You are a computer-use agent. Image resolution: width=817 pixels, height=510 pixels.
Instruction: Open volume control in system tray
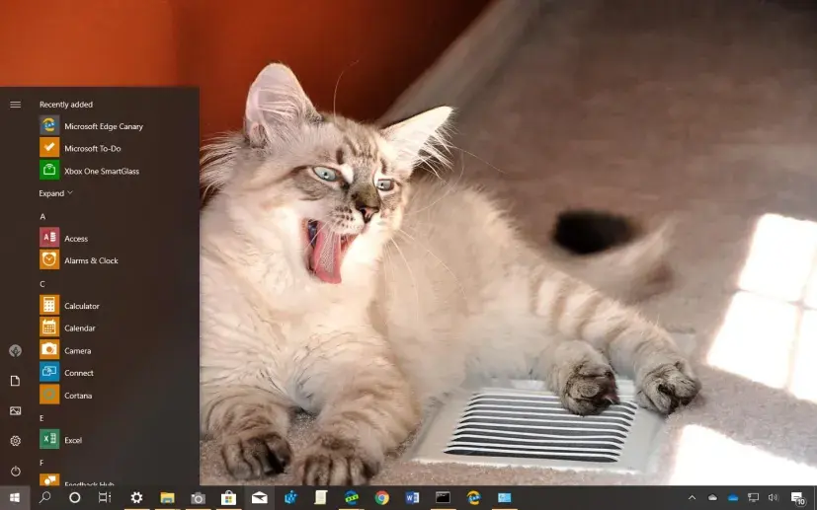773,498
